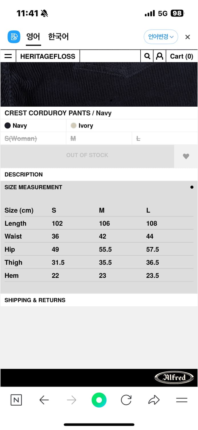Go back with the browser back arrow

point(44,400)
